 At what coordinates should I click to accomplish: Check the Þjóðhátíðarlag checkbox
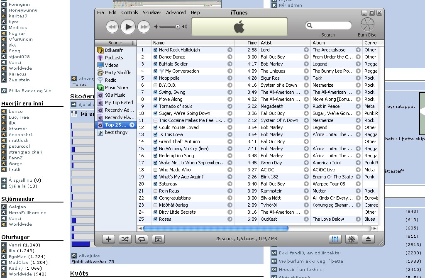point(155,205)
